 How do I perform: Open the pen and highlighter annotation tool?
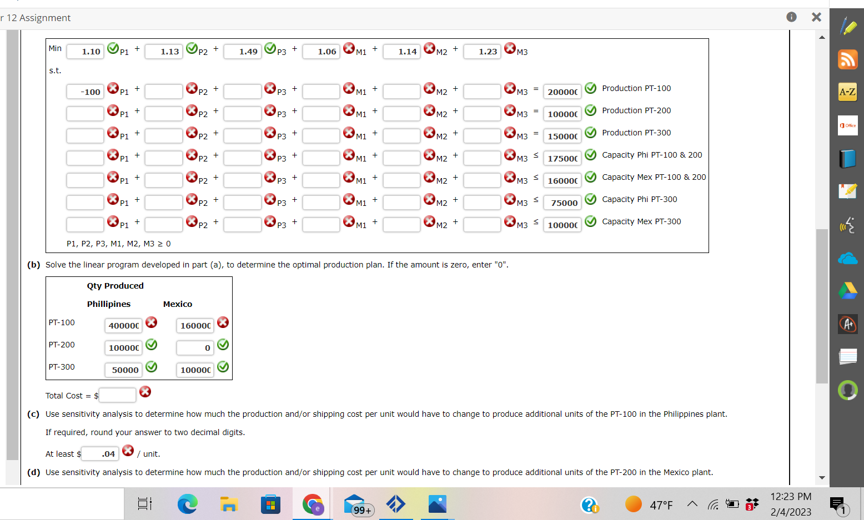coord(848,26)
